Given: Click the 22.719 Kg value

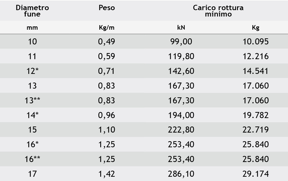Looking at the screenshot, I should (x=256, y=130).
